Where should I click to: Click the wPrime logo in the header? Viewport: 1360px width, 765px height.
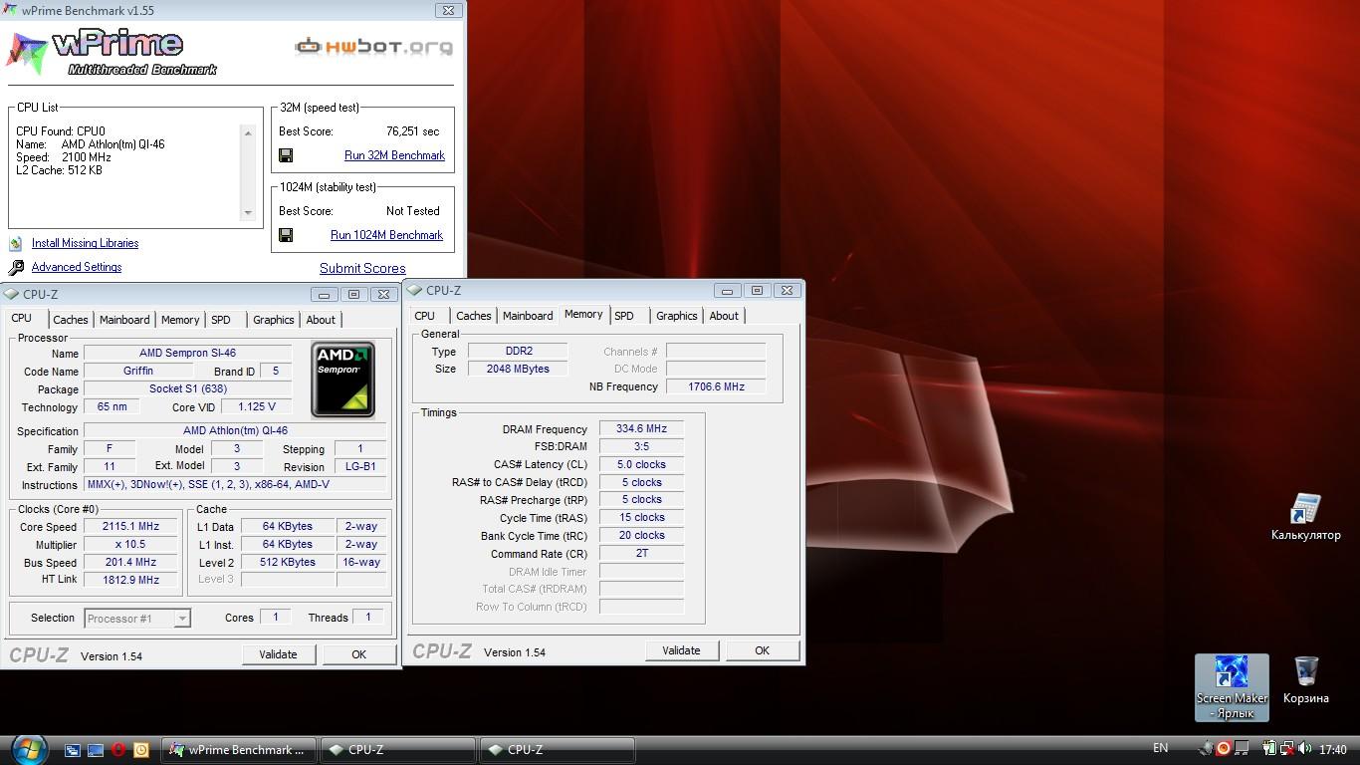tap(112, 52)
